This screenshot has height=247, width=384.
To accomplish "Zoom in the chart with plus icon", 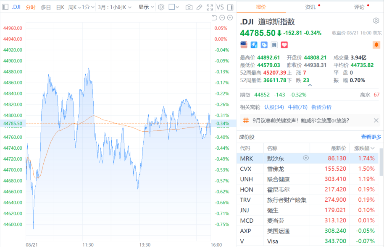I will click(x=230, y=18).
